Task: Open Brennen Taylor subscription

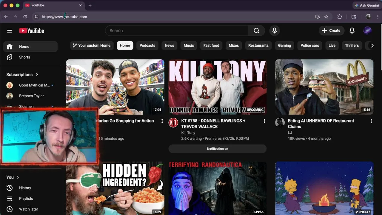Action: (x=30, y=96)
